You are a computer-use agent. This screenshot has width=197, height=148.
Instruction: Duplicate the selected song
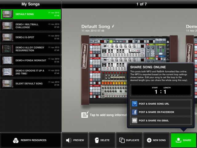[129, 140]
